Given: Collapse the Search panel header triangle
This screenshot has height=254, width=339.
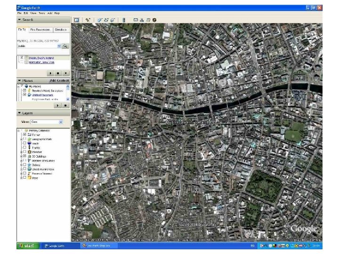Looking at the screenshot, I should point(19,20).
